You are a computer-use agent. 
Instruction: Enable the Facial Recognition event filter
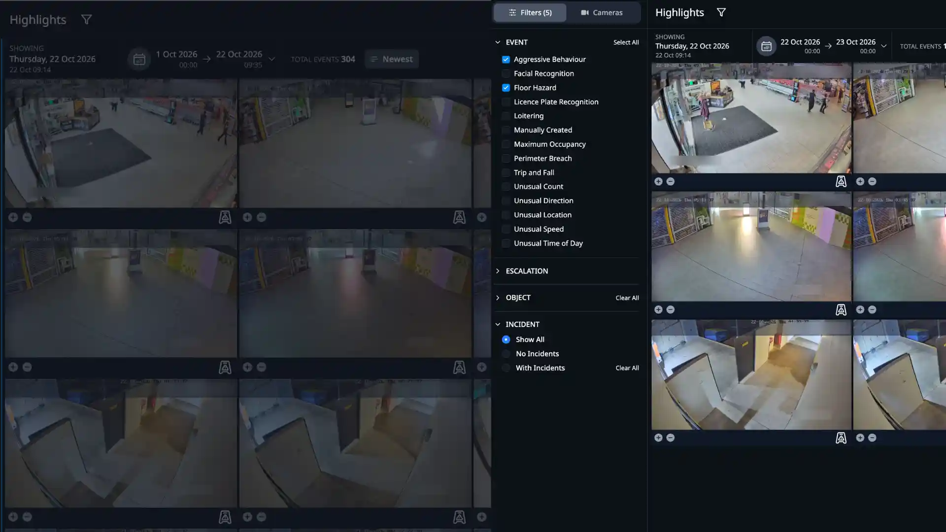tap(506, 74)
